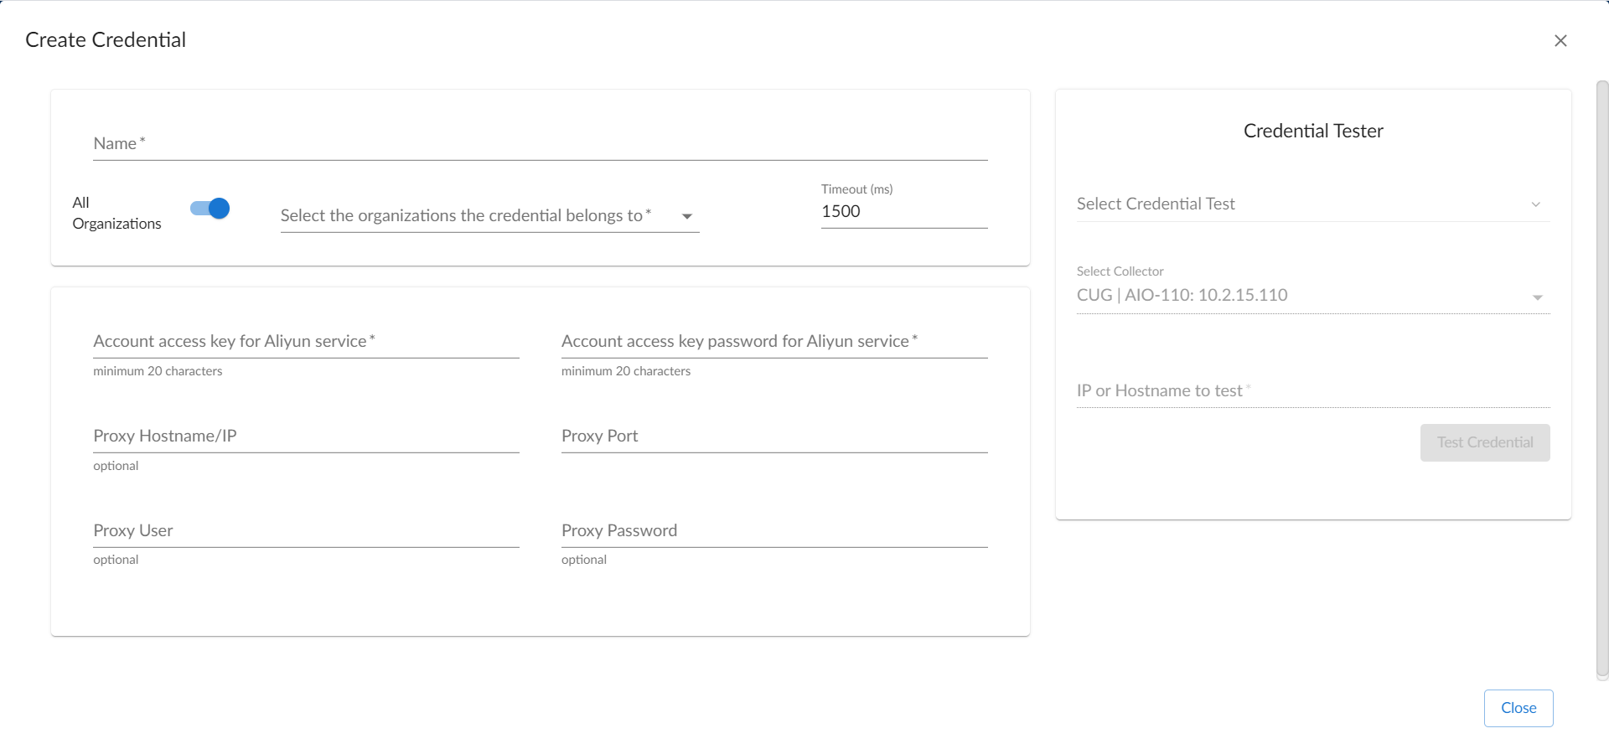Focus the Account access key for Aliyun service field
The width and height of the screenshot is (1609, 749).
click(306, 342)
